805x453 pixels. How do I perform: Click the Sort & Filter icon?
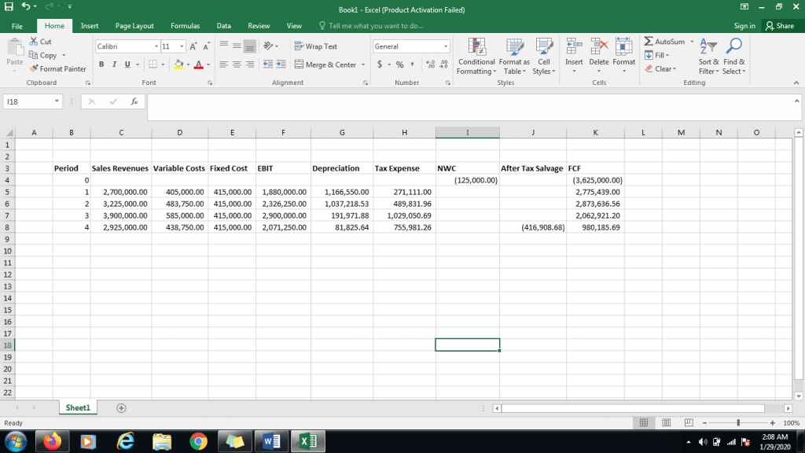coord(709,55)
